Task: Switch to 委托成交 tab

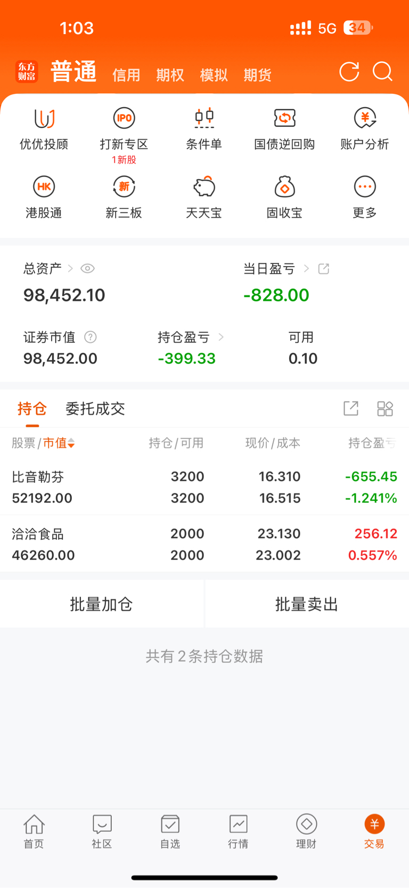Action: point(95,409)
